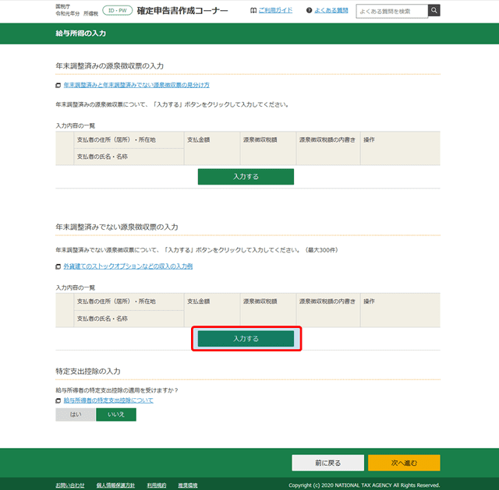Open the ご利用ガイド link
This screenshot has height=490, width=499.
point(275,10)
